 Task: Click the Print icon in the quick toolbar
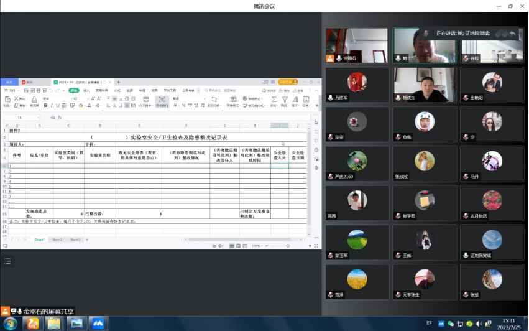(x=39, y=90)
